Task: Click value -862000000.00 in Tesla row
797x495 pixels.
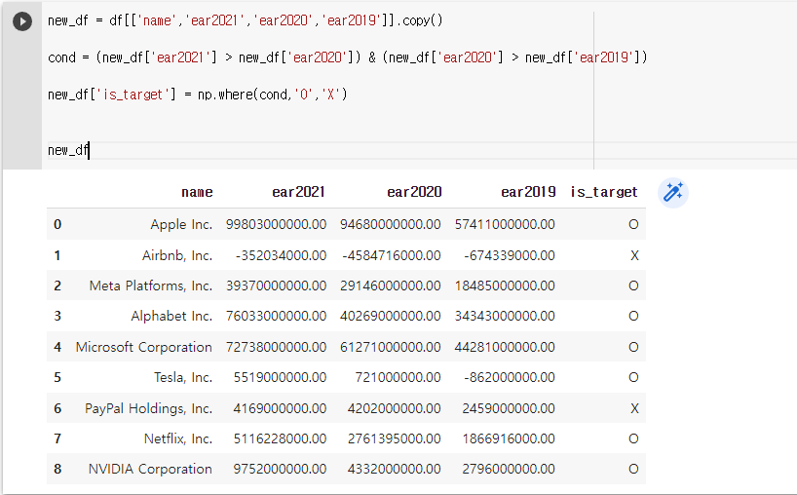Action: pyautogui.click(x=510, y=377)
